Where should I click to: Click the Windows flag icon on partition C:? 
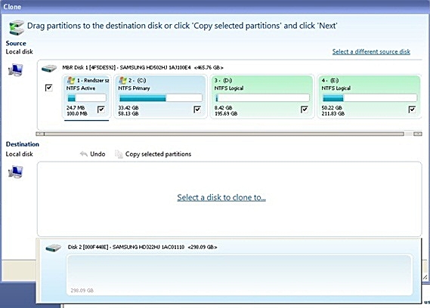coord(122,80)
